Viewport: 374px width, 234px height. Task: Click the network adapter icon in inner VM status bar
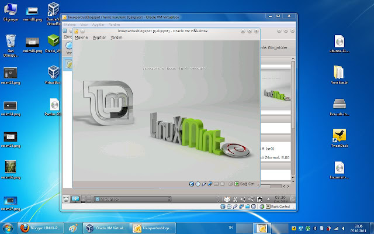tap(210, 184)
